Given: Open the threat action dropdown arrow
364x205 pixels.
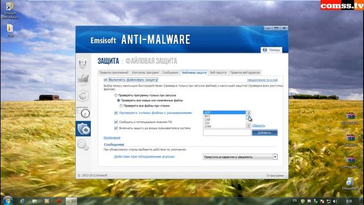Looking at the screenshot, I should pyautogui.click(x=275, y=157).
